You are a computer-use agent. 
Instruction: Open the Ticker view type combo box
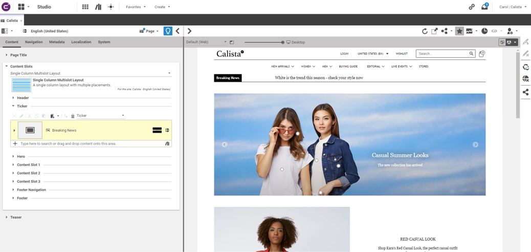pos(101,116)
